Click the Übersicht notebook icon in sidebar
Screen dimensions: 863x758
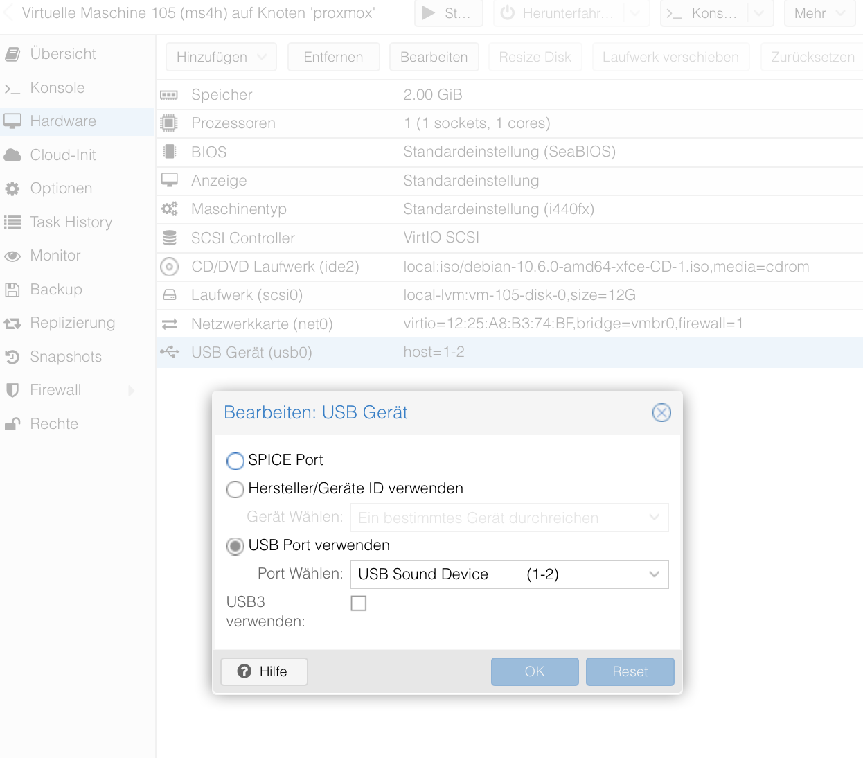(x=12, y=54)
